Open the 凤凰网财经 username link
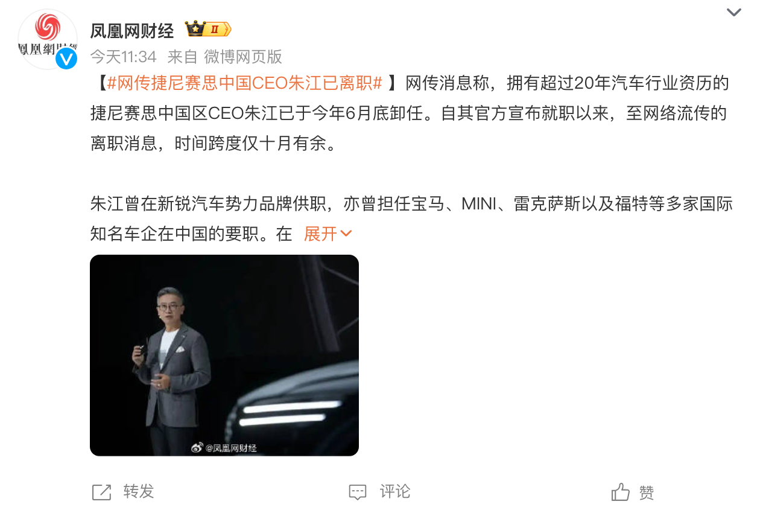The width and height of the screenshot is (763, 513). [x=132, y=30]
